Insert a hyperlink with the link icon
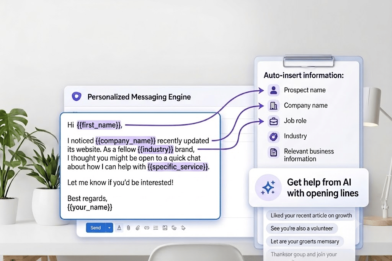The height and width of the screenshot is (261, 392). point(147,228)
